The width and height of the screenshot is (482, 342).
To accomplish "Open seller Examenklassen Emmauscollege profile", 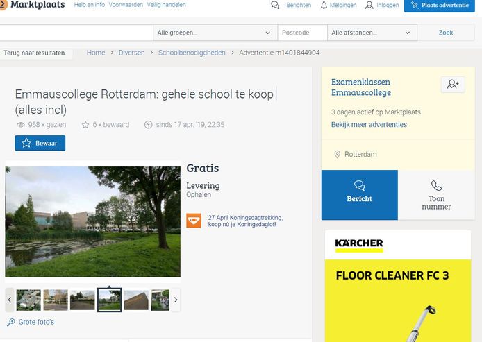I will (x=361, y=87).
